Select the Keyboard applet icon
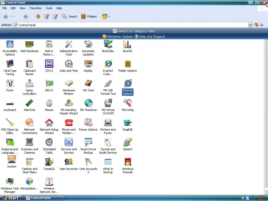 click(10, 104)
